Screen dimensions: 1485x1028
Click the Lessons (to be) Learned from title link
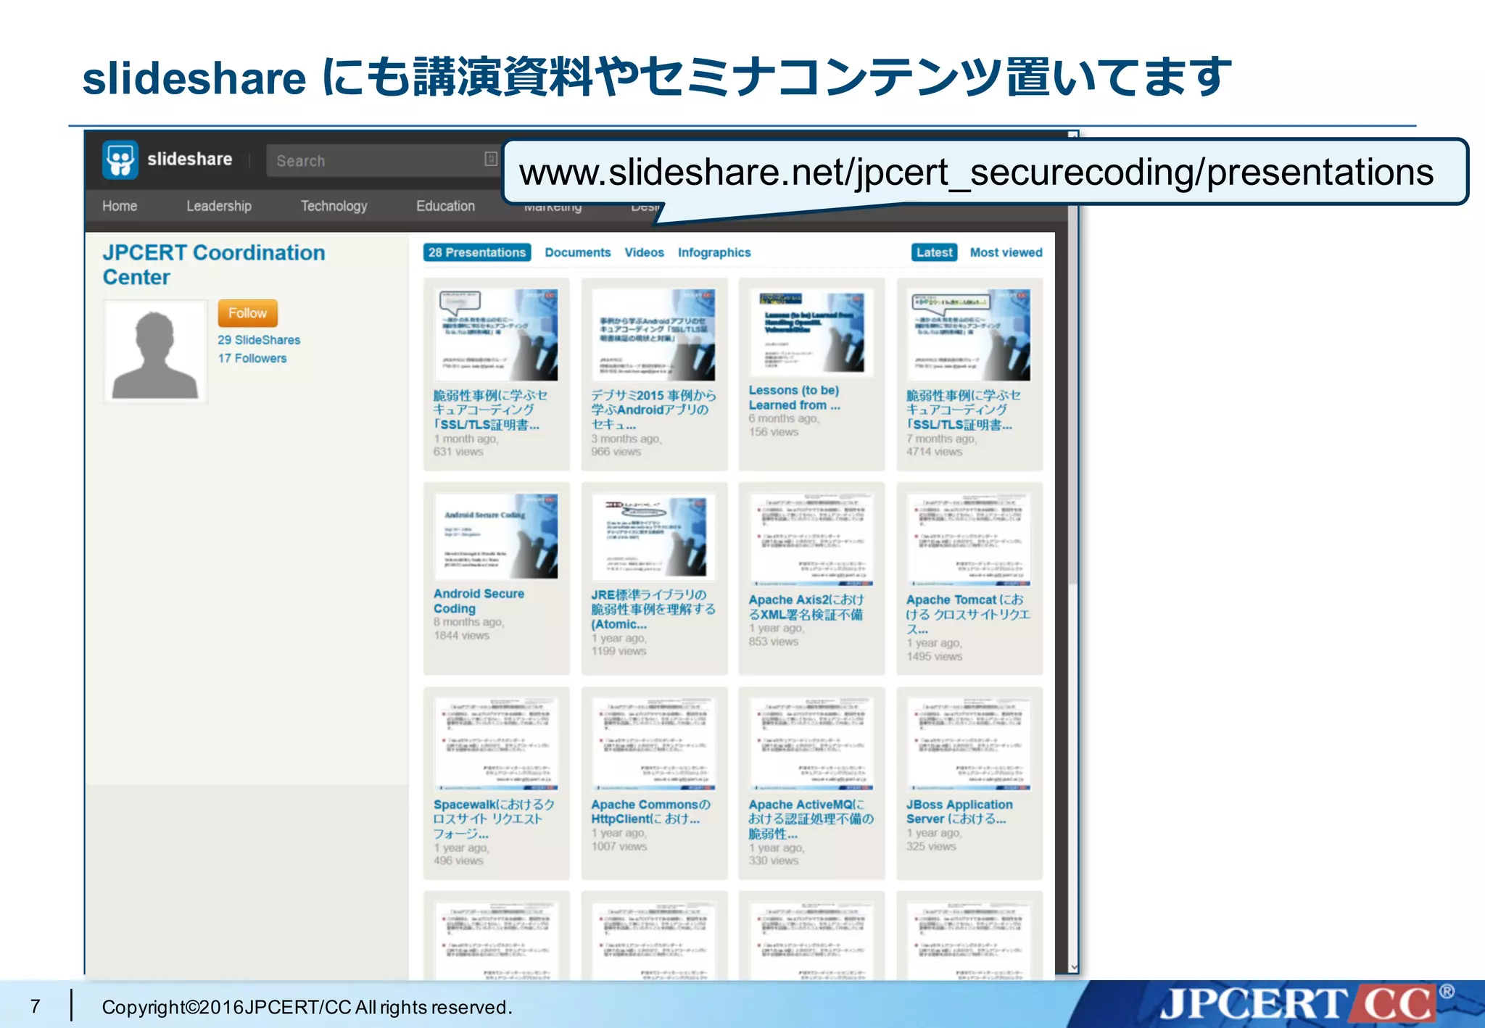pyautogui.click(x=794, y=397)
